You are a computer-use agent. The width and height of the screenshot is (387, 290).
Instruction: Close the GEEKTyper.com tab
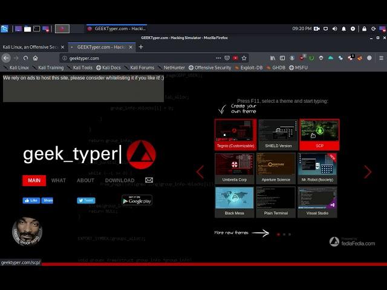(131, 47)
